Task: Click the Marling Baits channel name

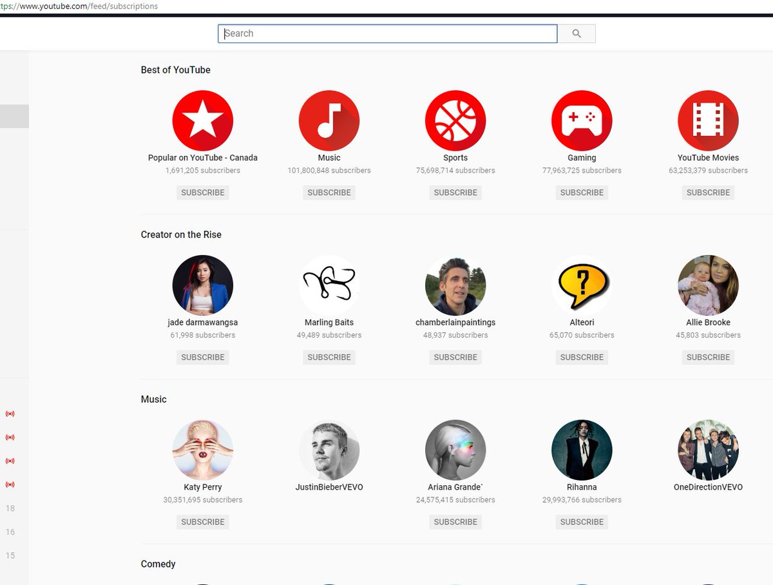Action: [329, 323]
